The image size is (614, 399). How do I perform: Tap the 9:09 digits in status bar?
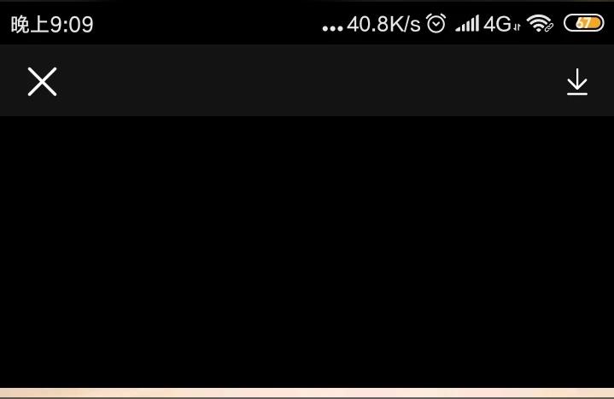[x=72, y=24]
